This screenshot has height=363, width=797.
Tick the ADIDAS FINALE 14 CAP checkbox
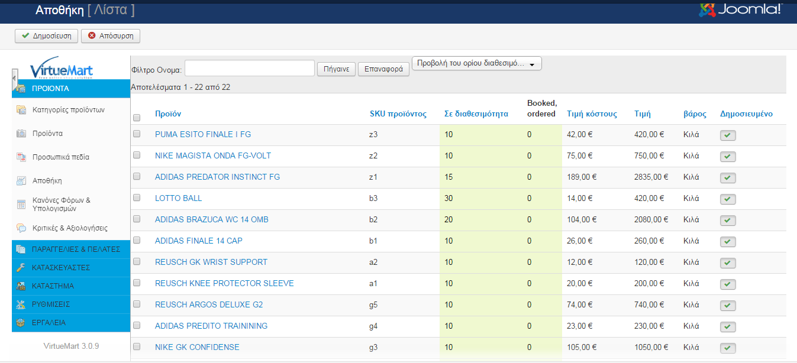[137, 241]
